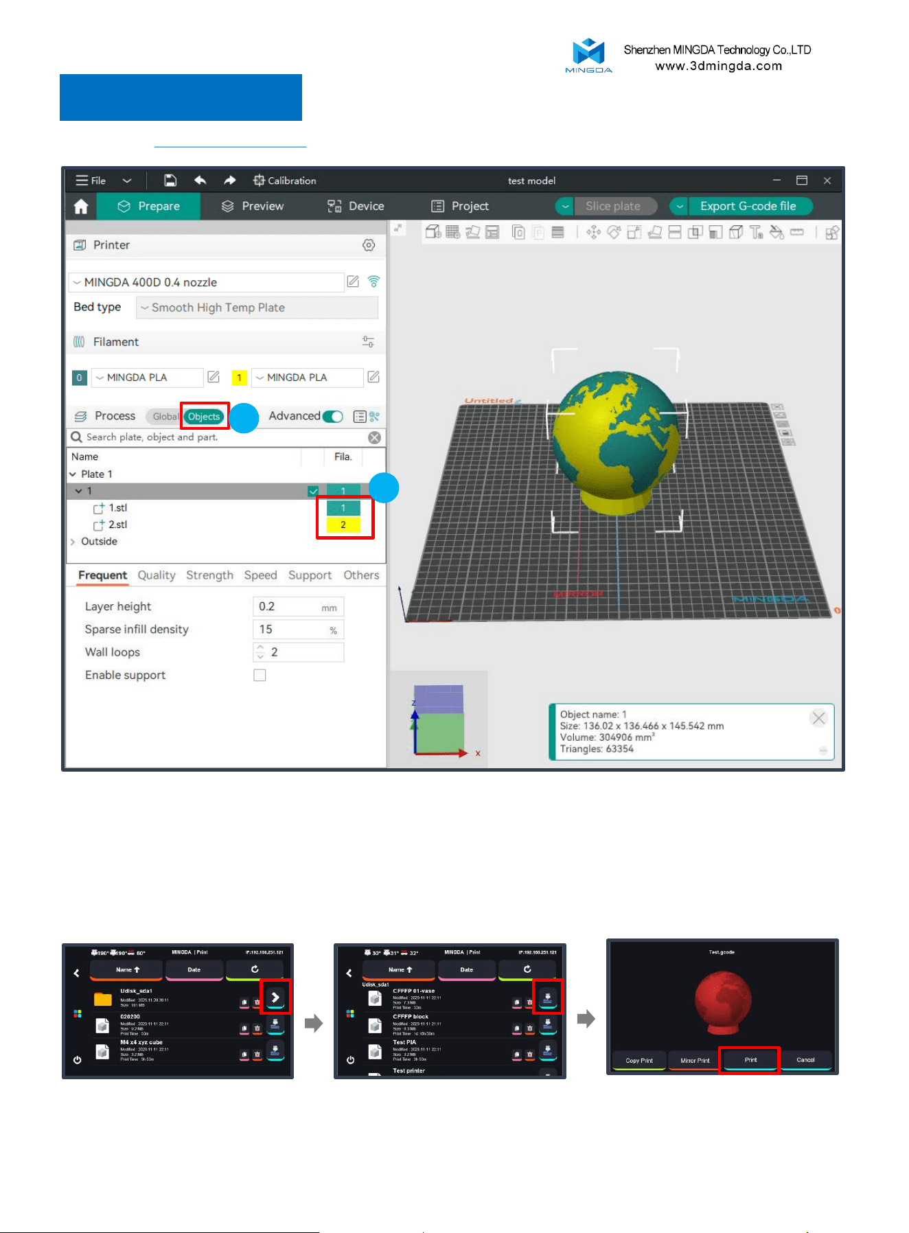
Task: Click the teal filament 0 color swatch
Action: coord(79,378)
